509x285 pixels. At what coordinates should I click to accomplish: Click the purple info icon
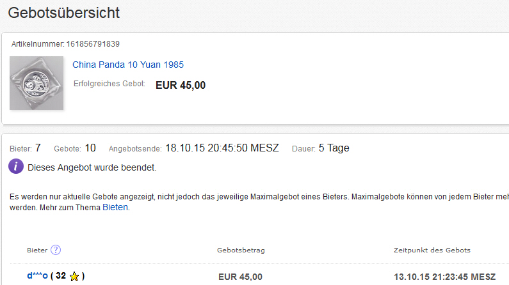(17, 167)
